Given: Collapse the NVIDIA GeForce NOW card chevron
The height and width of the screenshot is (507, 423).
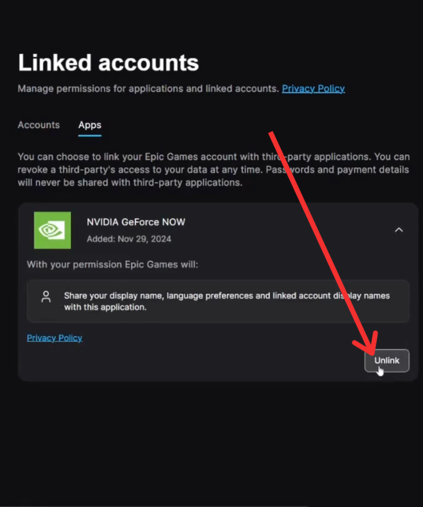Looking at the screenshot, I should (399, 230).
